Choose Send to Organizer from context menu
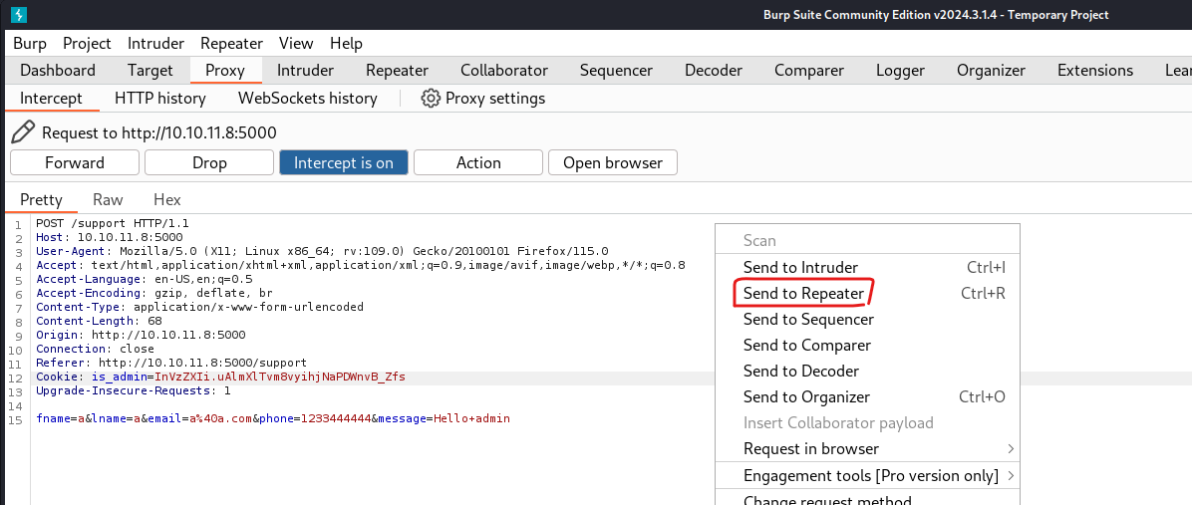This screenshot has height=505, width=1192. pos(867,396)
